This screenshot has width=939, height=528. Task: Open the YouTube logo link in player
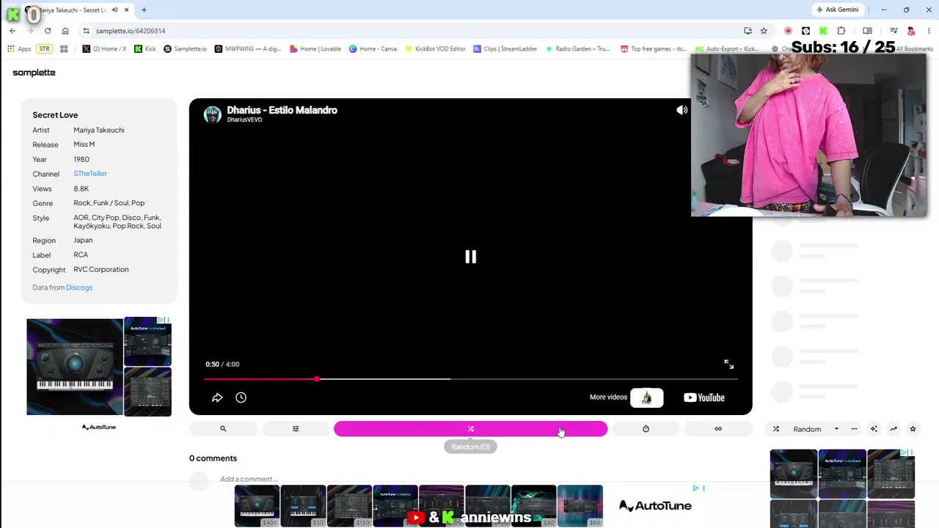click(704, 397)
